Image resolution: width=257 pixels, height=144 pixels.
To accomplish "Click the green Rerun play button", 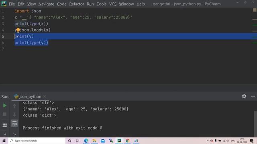I will pos(4,106).
